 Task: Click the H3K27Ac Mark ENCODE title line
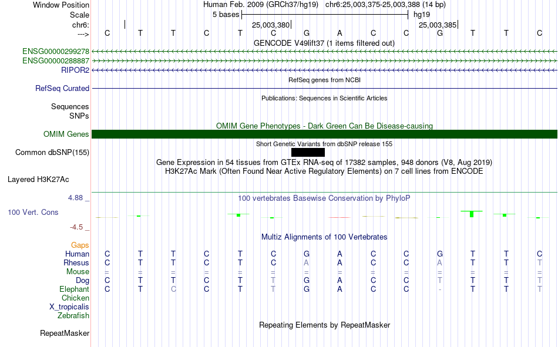[x=324, y=171]
